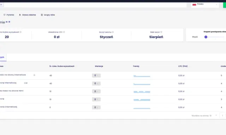Viewport: 226px width, 135px height.
Task: Click G icon in 'strony internetowe' row
Action: pos(34,75)
